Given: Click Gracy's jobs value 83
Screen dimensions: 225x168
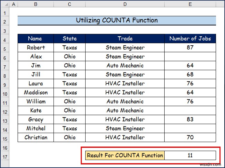Looking at the screenshot, I should [190, 119].
